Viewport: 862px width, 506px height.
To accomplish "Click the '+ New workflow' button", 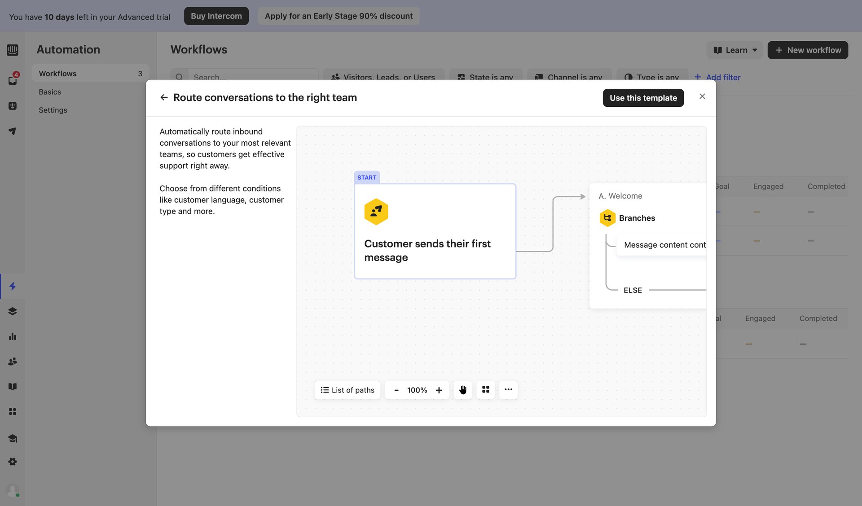I will click(x=807, y=50).
